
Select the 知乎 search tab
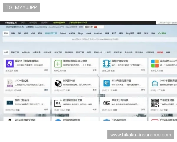click(114, 33)
